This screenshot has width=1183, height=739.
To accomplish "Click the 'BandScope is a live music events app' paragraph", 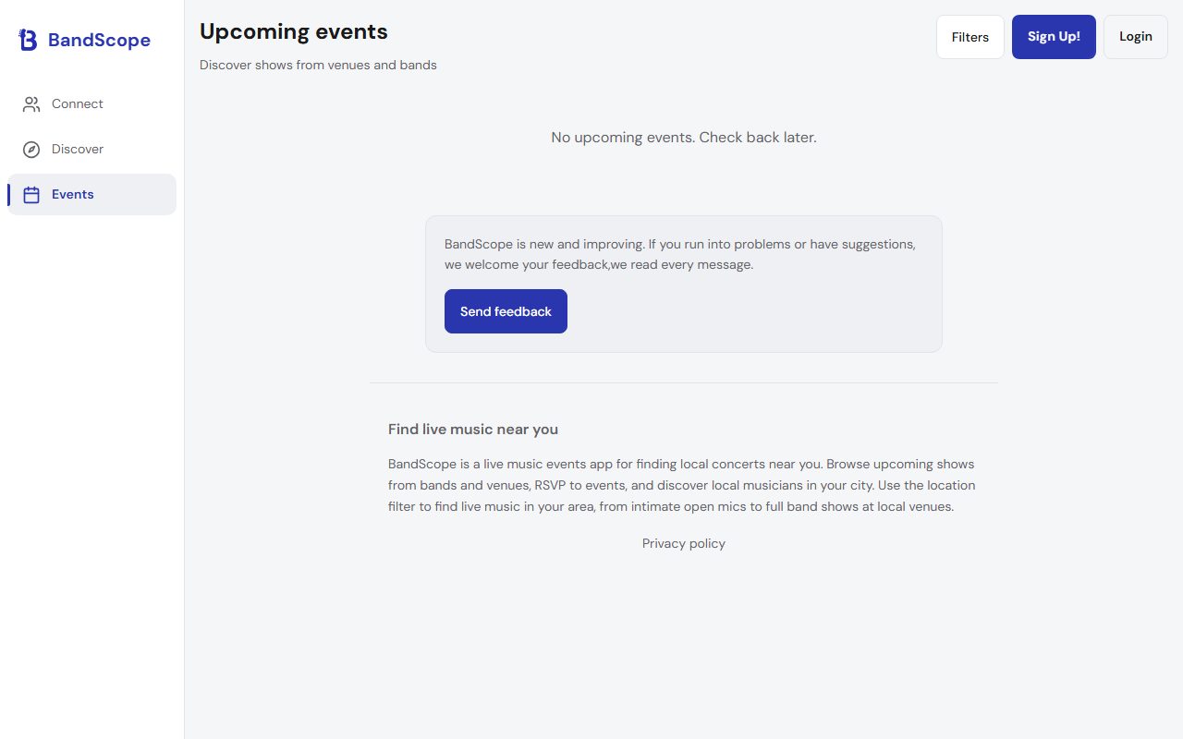I will 682,485.
